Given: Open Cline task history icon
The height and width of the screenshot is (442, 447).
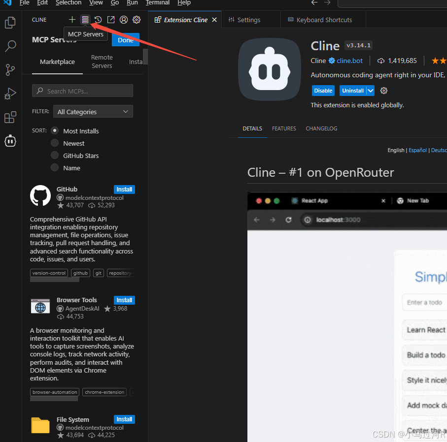Looking at the screenshot, I should point(98,20).
